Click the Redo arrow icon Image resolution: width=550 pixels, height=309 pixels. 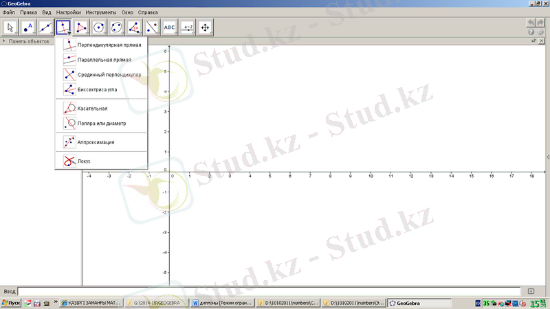tap(540, 23)
